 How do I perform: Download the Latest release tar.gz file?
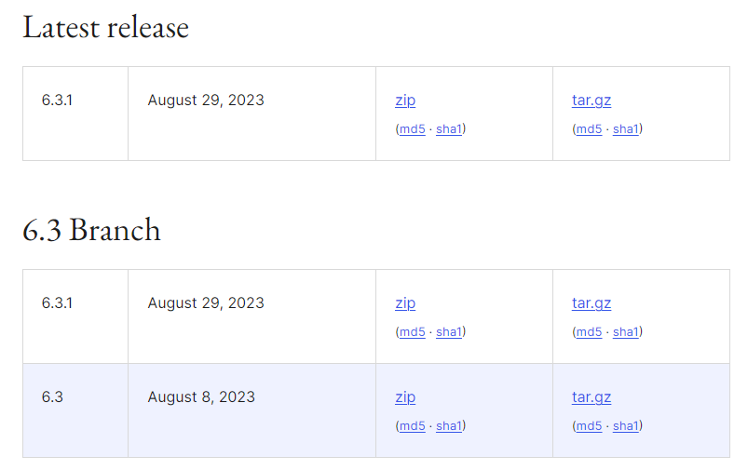592,101
